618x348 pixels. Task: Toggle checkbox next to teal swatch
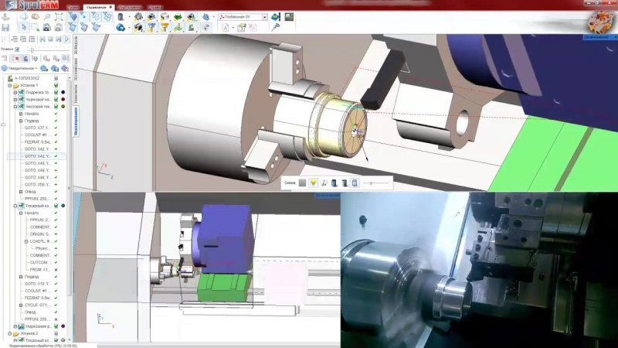[56, 206]
